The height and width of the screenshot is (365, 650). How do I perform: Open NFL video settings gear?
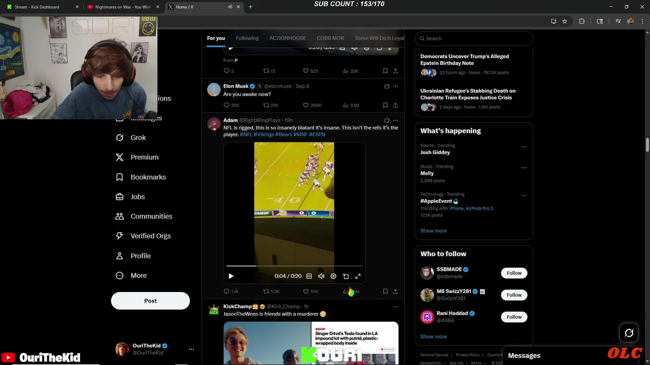pyautogui.click(x=333, y=276)
